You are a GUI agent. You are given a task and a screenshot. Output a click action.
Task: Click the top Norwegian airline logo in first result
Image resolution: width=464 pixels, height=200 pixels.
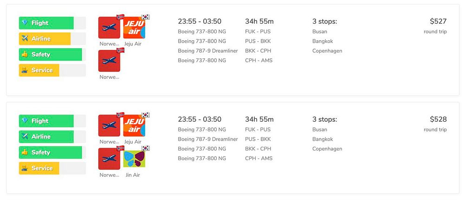109,27
